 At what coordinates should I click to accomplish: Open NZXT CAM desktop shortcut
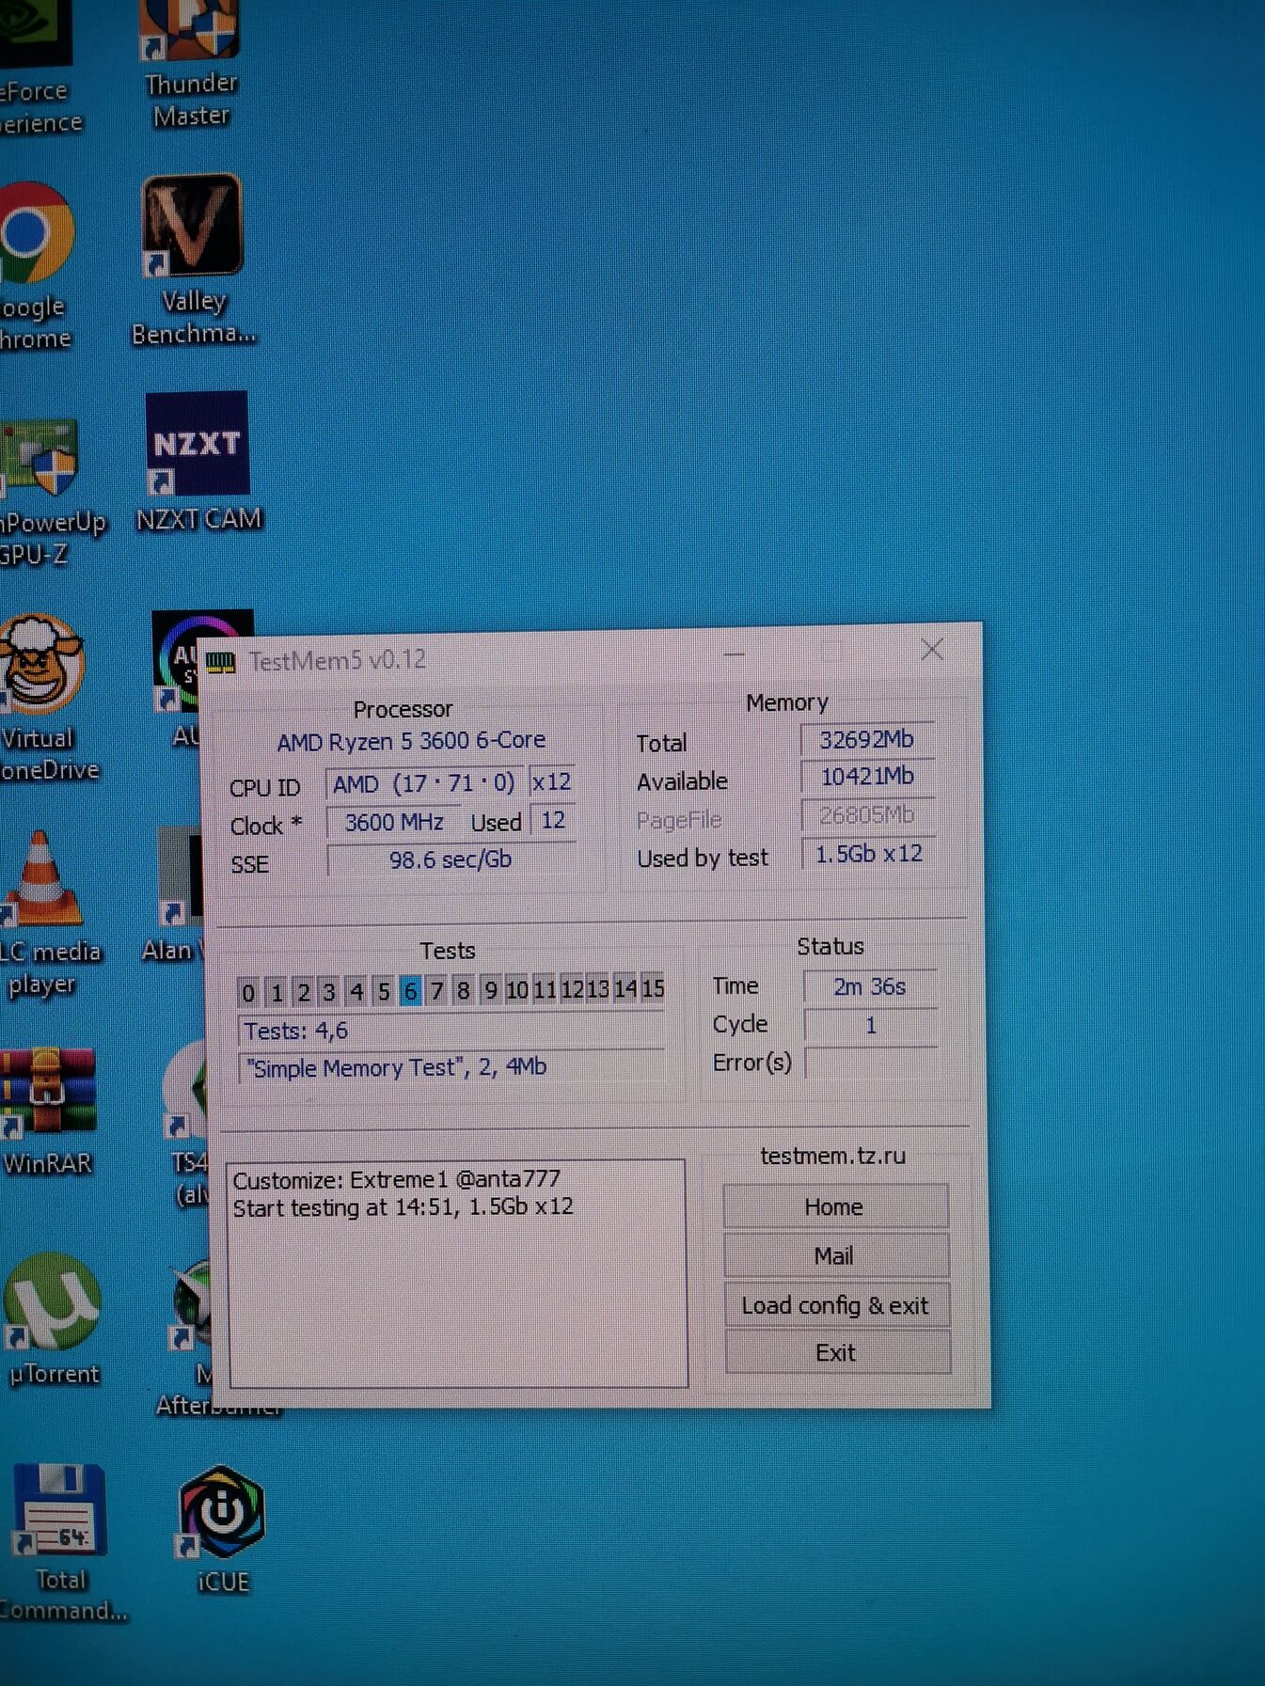(198, 463)
